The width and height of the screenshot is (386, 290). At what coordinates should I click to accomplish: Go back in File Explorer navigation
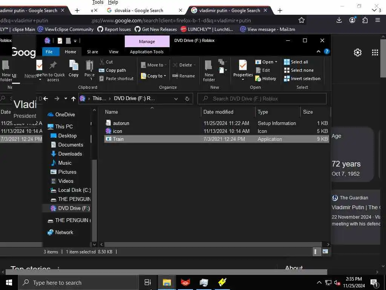(x=46, y=99)
